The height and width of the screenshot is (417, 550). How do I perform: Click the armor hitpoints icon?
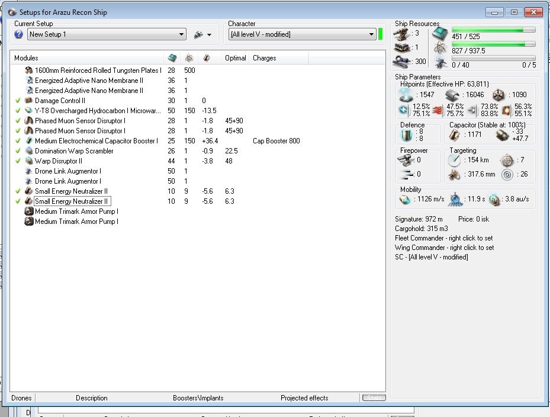[453, 95]
